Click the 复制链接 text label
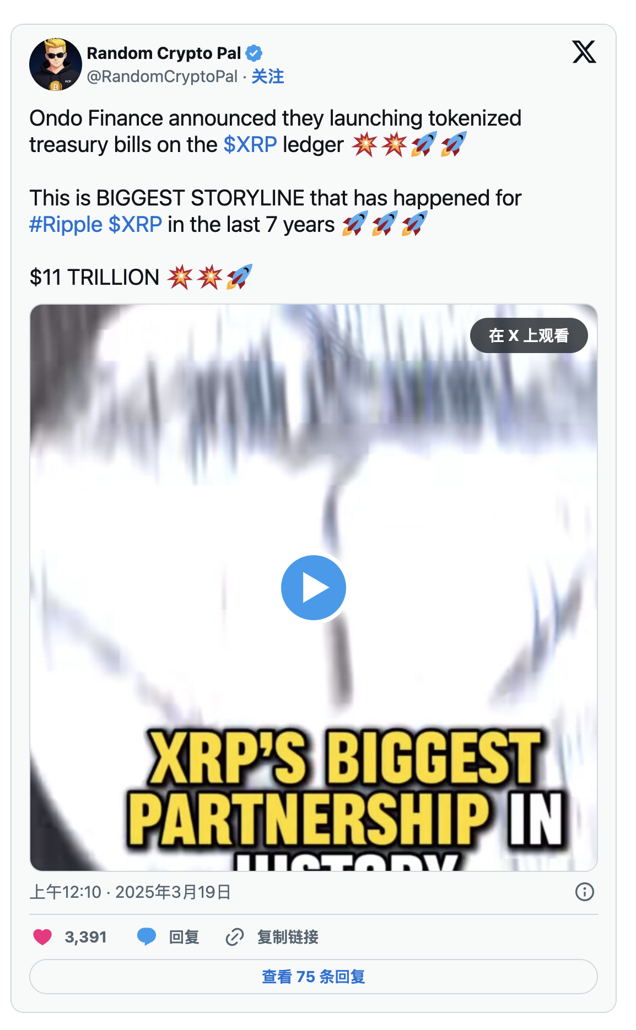Screen dimensions: 636x1030 tap(288, 936)
